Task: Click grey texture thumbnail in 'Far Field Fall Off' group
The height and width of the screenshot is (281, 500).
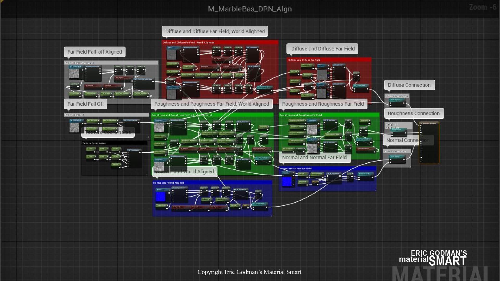Action: click(x=74, y=127)
